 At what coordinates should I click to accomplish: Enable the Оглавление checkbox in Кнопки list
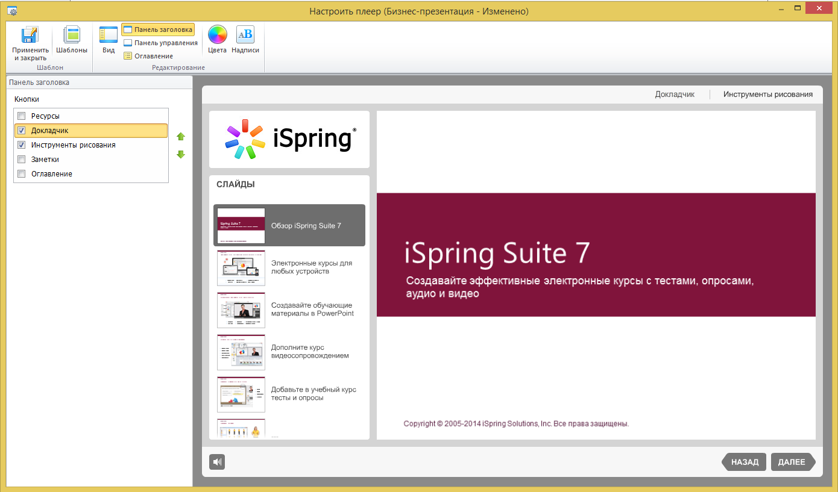pyautogui.click(x=22, y=174)
